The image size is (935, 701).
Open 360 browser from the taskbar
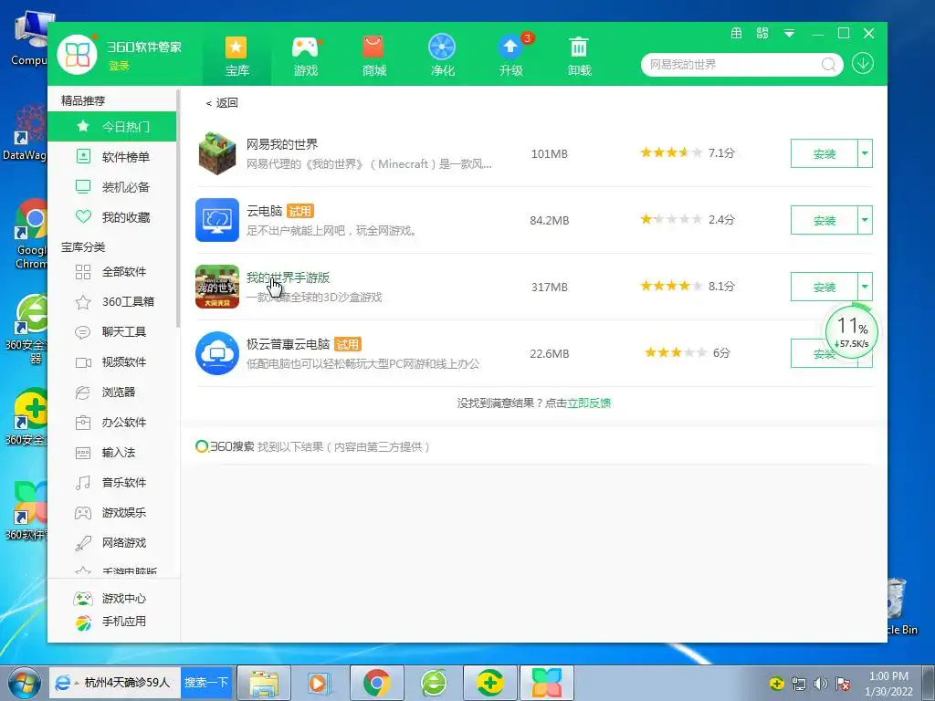coord(434,683)
